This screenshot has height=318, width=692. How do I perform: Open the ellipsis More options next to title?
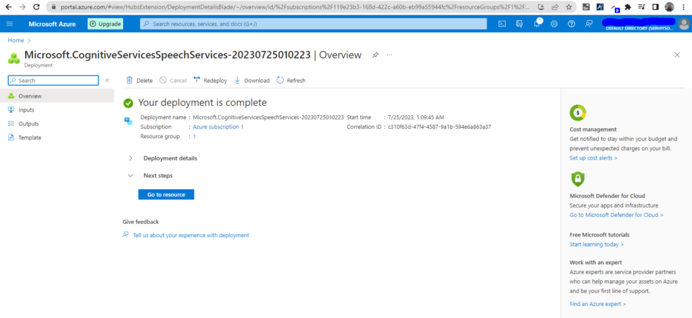point(389,55)
